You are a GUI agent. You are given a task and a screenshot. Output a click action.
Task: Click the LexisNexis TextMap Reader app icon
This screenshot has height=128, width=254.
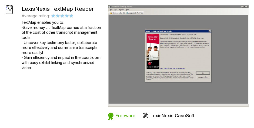coord(9,10)
